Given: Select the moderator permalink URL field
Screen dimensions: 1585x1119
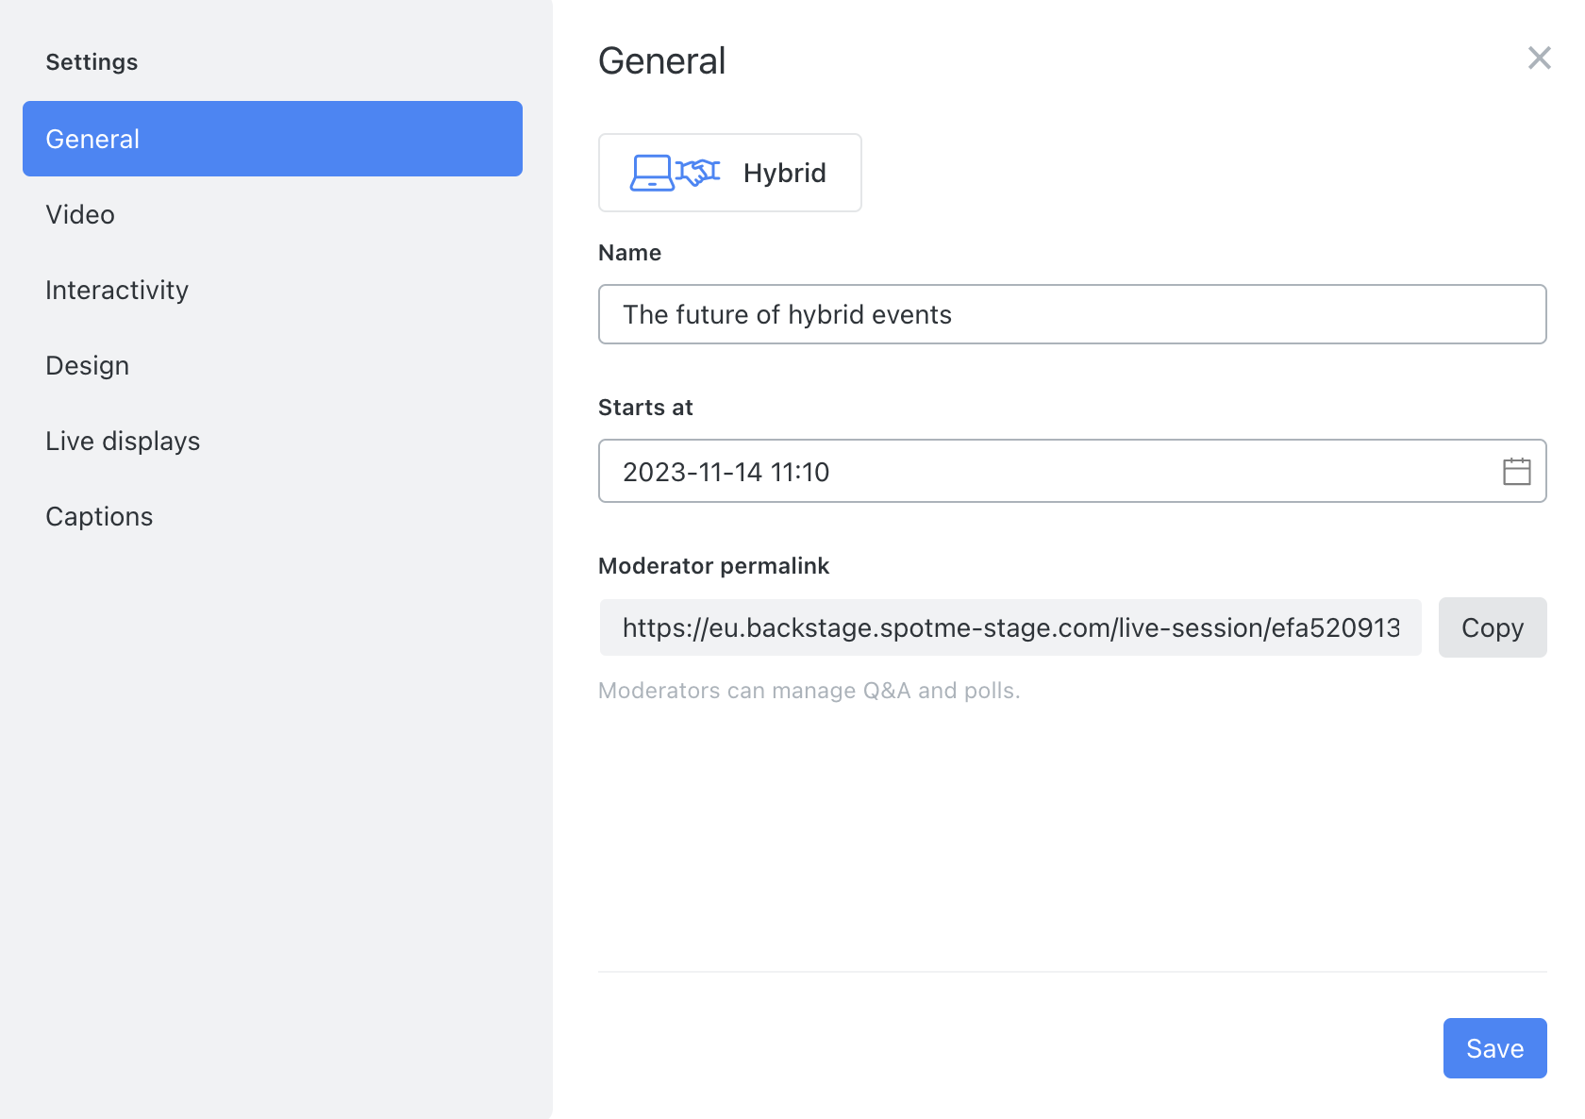Looking at the screenshot, I should 1010,627.
